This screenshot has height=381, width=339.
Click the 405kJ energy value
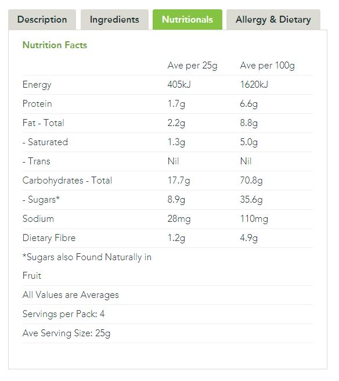point(179,85)
